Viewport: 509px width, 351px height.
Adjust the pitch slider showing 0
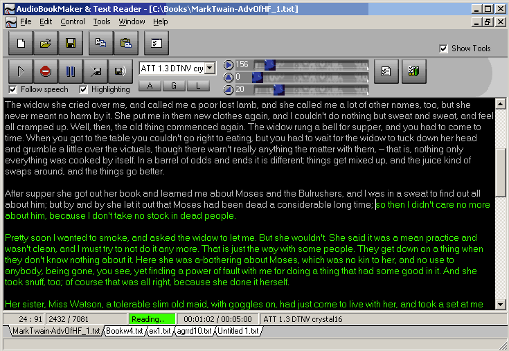coord(311,78)
